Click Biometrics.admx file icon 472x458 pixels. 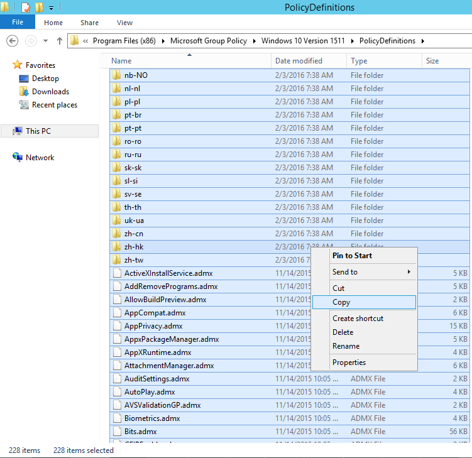click(117, 418)
